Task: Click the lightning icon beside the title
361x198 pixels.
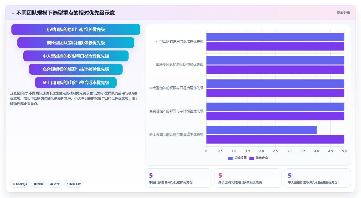Action: pyautogui.click(x=12, y=13)
